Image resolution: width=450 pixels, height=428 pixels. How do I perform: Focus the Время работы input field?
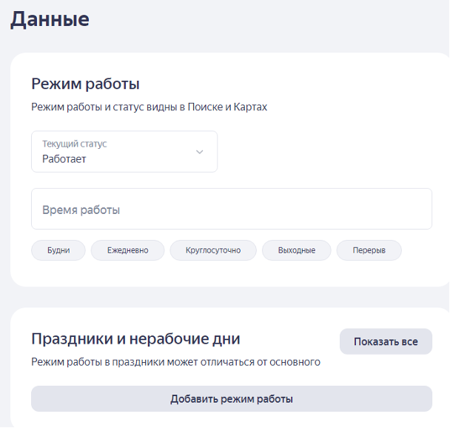point(232,209)
